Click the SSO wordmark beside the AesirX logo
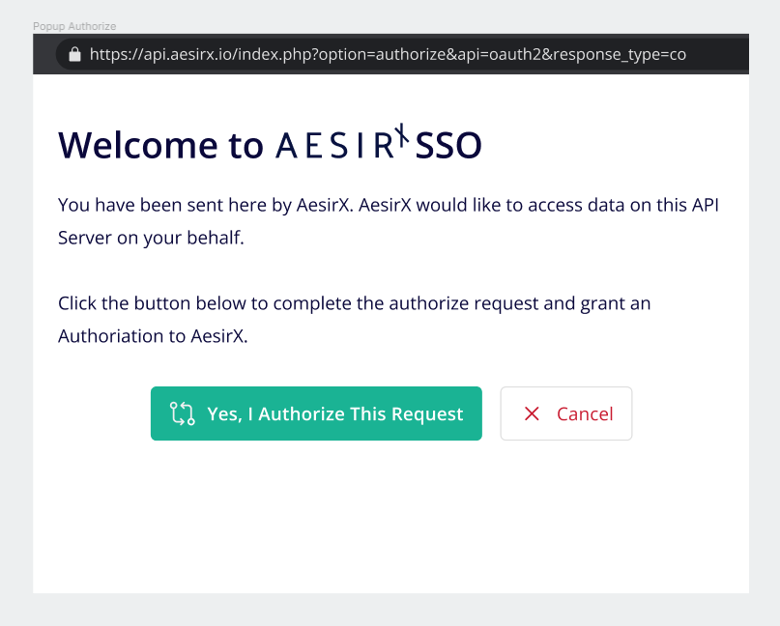 pos(448,145)
